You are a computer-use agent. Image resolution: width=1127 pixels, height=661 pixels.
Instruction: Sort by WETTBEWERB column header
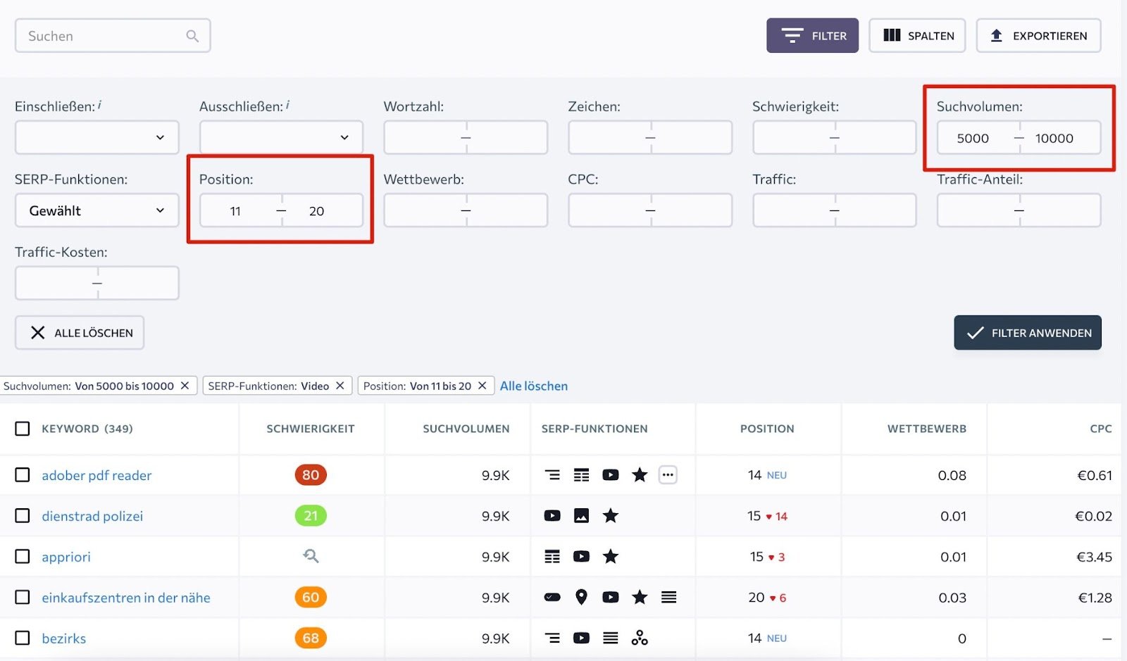[927, 429]
